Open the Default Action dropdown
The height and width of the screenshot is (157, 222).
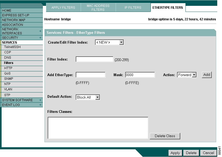97,97
